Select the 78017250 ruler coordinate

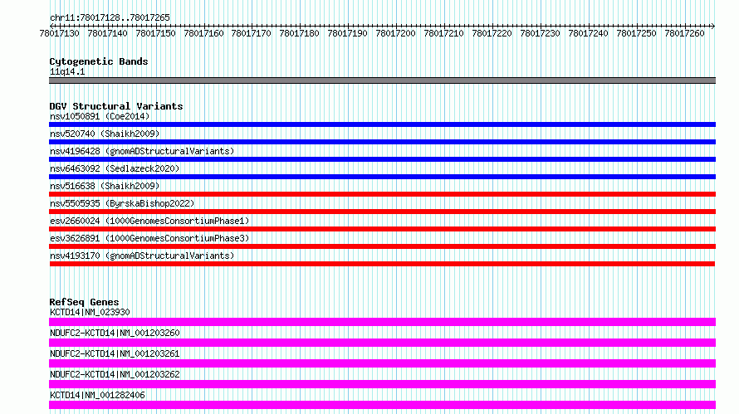point(636,33)
